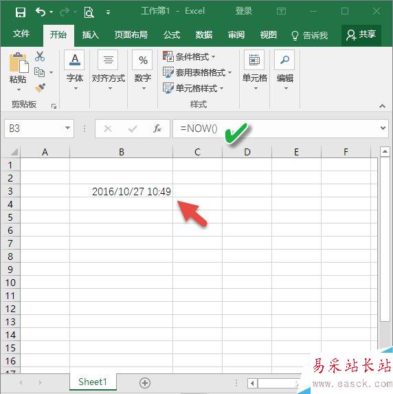Open the 单元格 cells group
The width and height of the screenshot is (393, 394).
pyautogui.click(x=254, y=71)
